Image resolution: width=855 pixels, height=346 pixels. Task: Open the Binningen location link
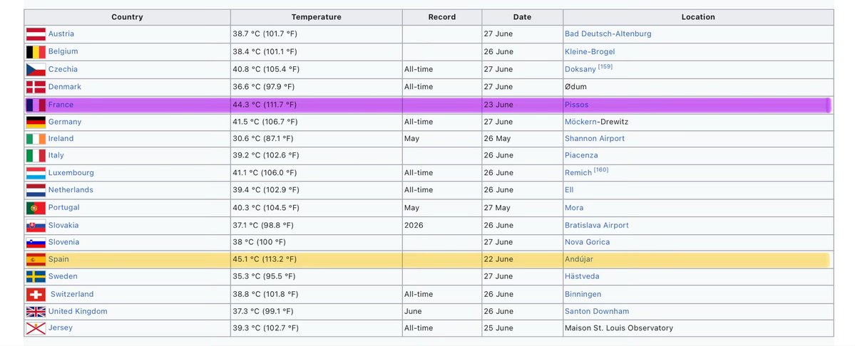pyautogui.click(x=583, y=294)
